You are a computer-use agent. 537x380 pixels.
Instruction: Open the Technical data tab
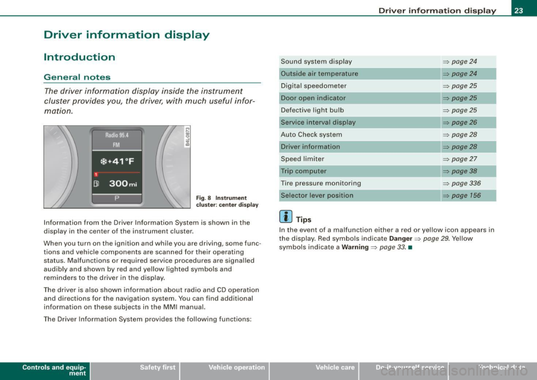pyautogui.click(x=493, y=370)
